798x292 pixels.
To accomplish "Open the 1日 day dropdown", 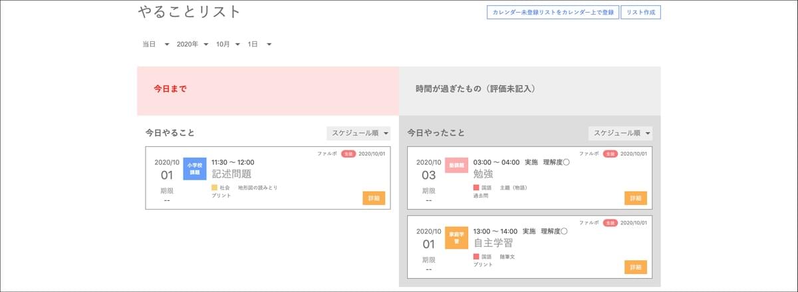I will (259, 45).
